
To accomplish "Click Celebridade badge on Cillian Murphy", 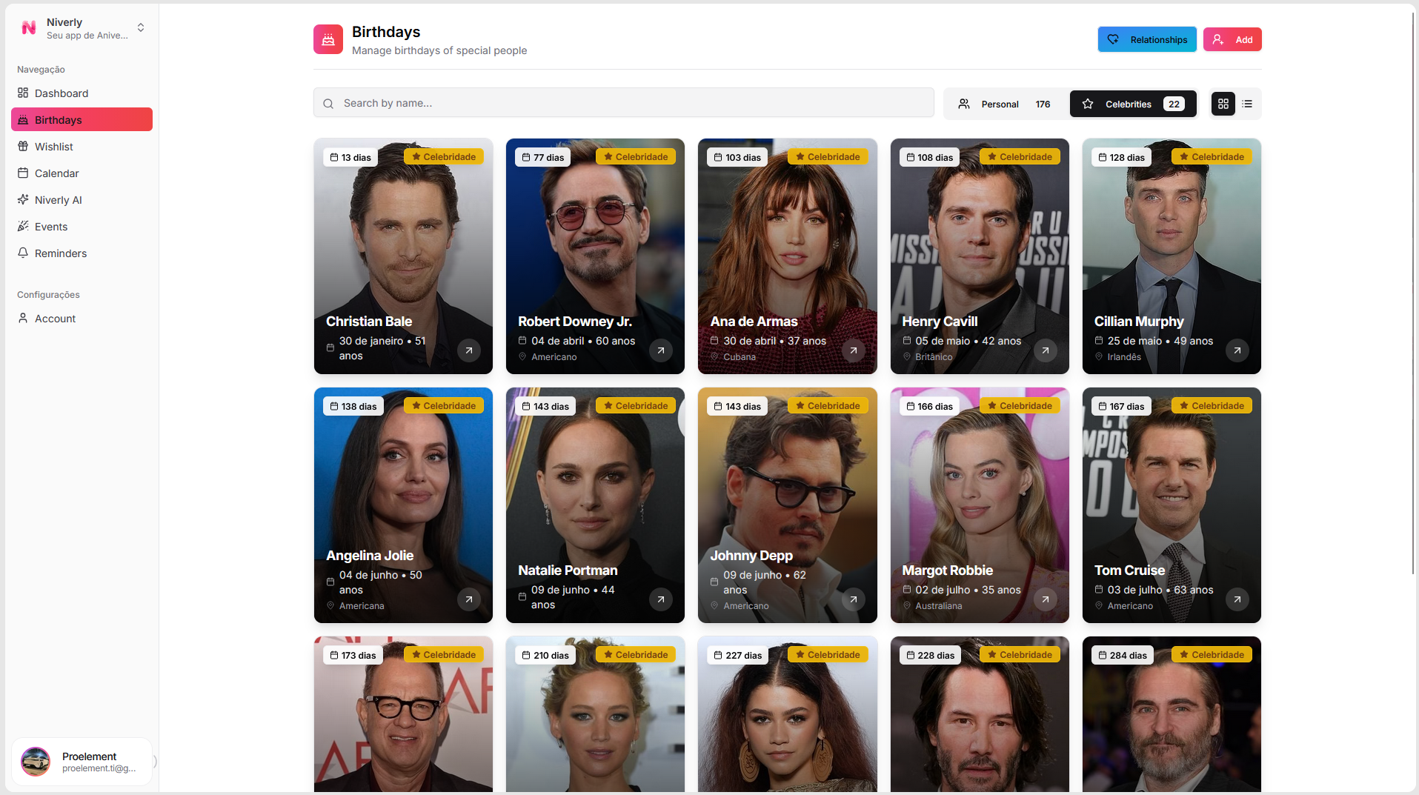I will [x=1212, y=157].
